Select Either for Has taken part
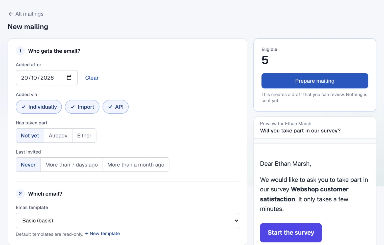384x245 pixels. coord(84,135)
